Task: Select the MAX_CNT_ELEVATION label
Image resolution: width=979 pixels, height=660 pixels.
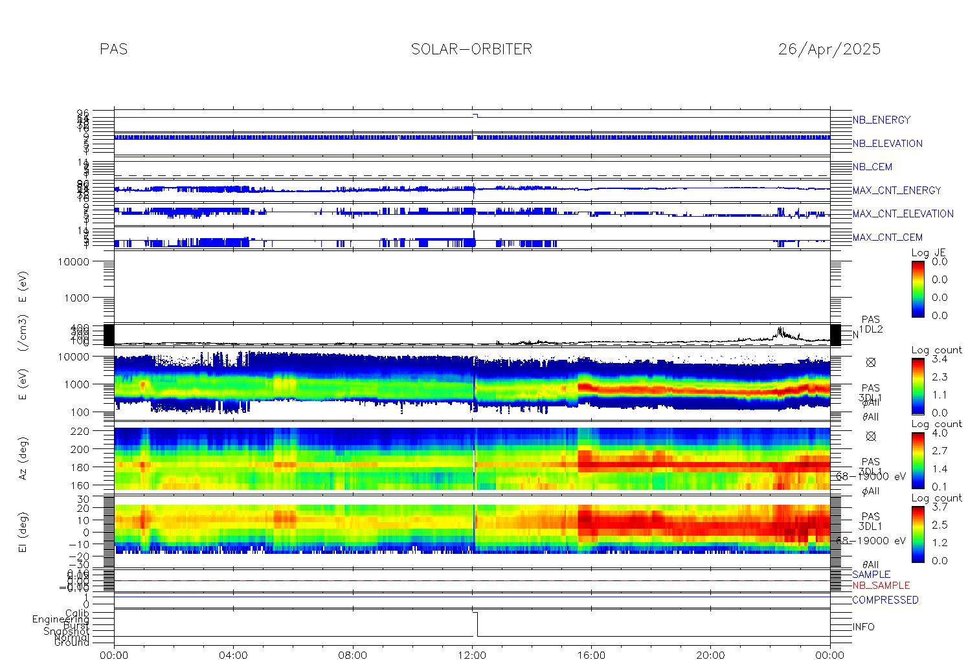Action: [x=903, y=214]
